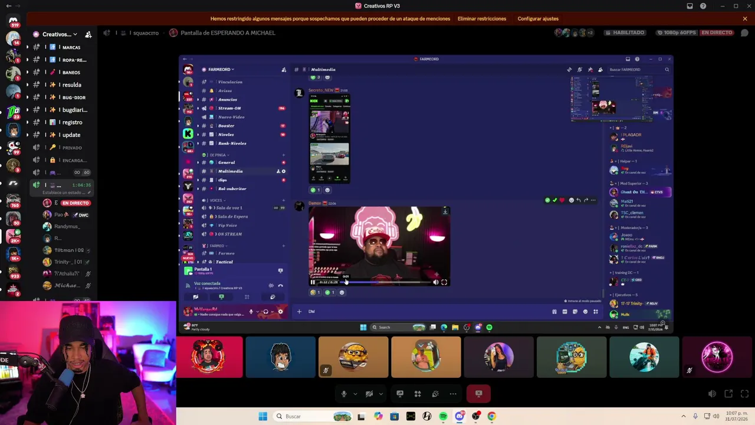Viewport: 755px width, 425px height.
Task: Click the video pause button in shared stream
Action: [313, 282]
